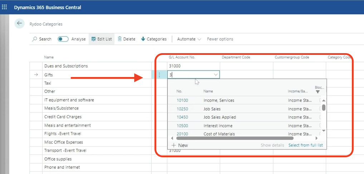Viewport: 364px width, 174px height.
Task: Select the Taxi category row
Action: pos(48,83)
